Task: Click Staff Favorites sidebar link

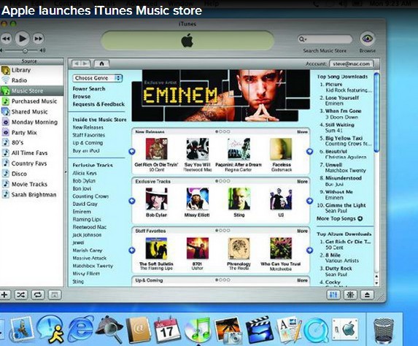Action: tap(89, 135)
